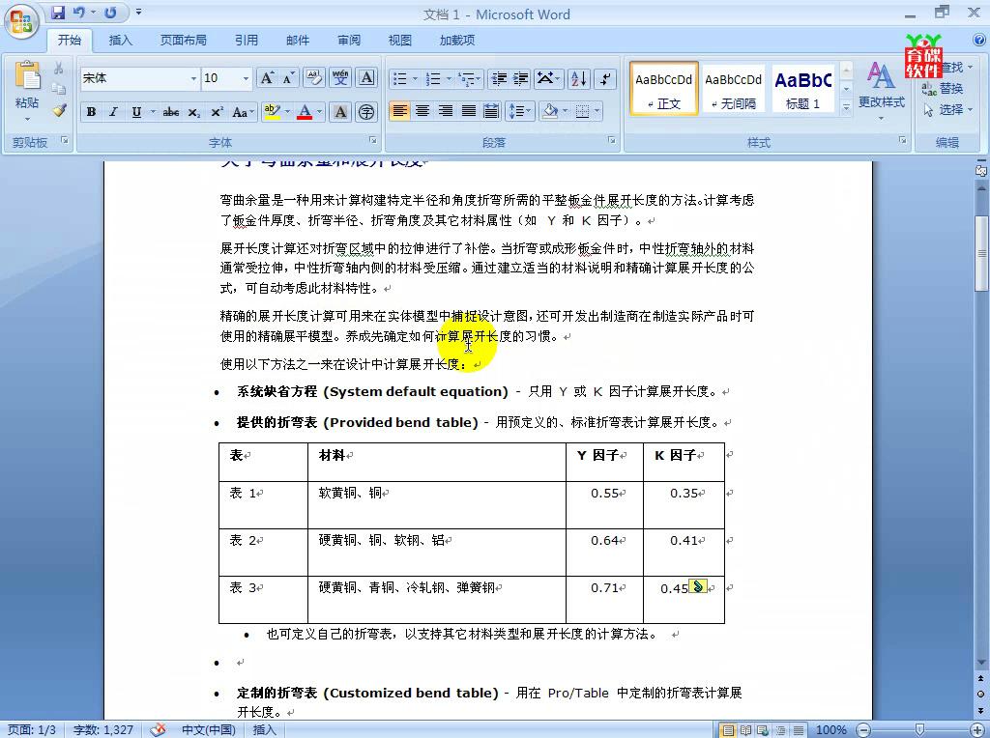Decrease the paragraph indent

[x=499, y=79]
